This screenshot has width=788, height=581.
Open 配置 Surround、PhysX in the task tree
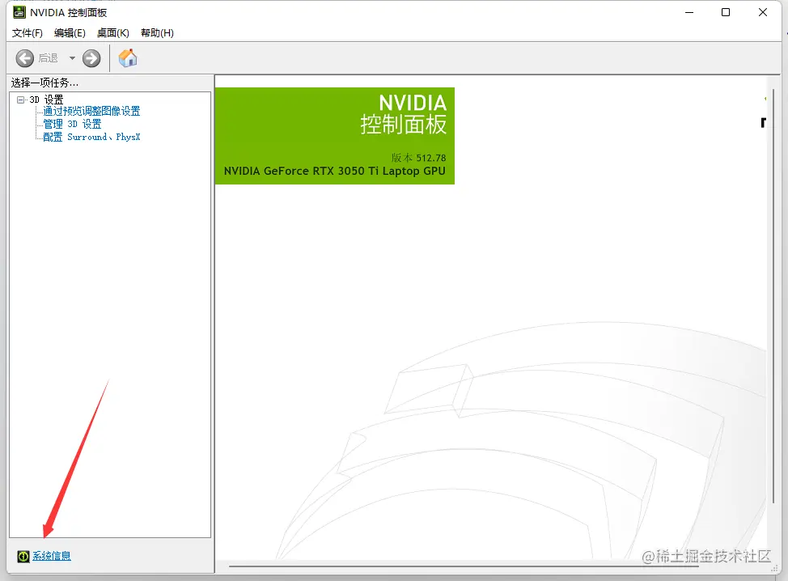(x=91, y=138)
